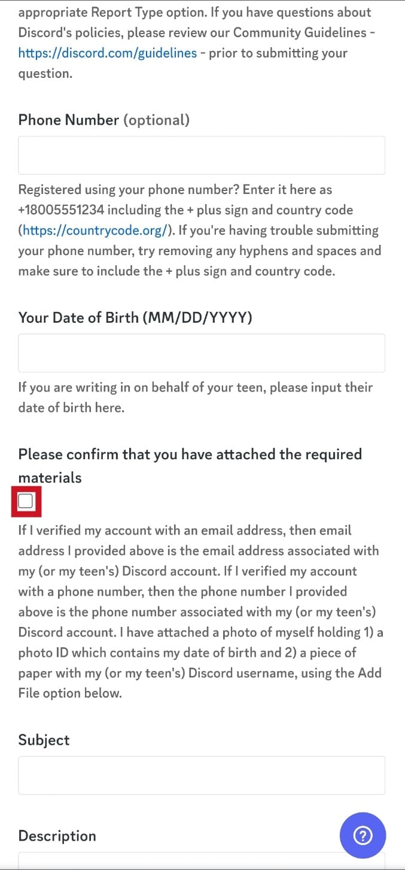The width and height of the screenshot is (405, 870).
Task: Click the Description text area
Action: point(179,861)
